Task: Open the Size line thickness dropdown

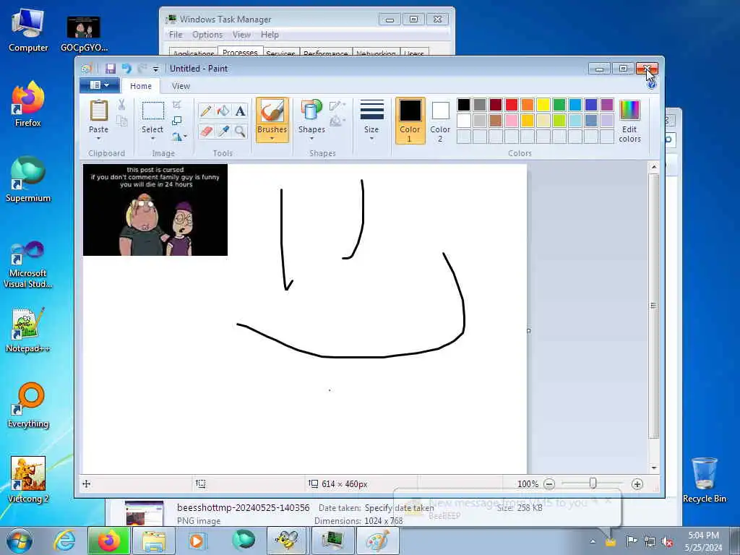Action: coord(372,121)
